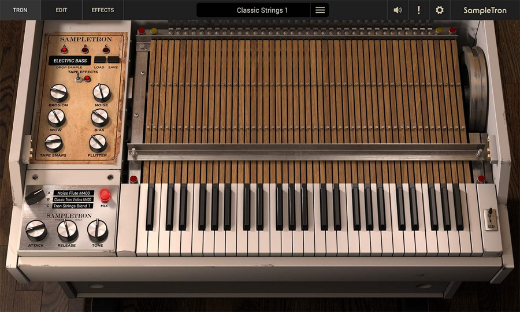
Task: Open the preset menu hamburger icon
Action: [x=320, y=10]
